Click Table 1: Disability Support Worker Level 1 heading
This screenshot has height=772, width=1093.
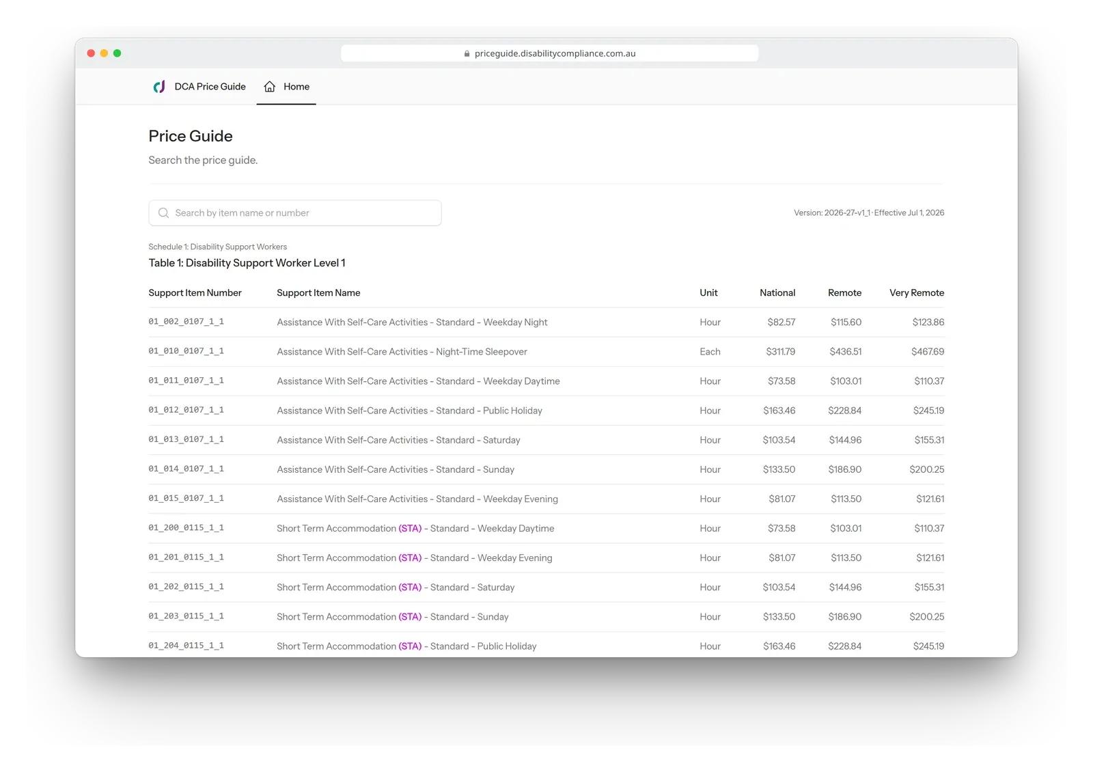pyautogui.click(x=247, y=263)
